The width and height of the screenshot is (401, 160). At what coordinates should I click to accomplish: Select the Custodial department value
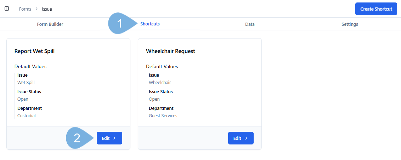[27, 116]
